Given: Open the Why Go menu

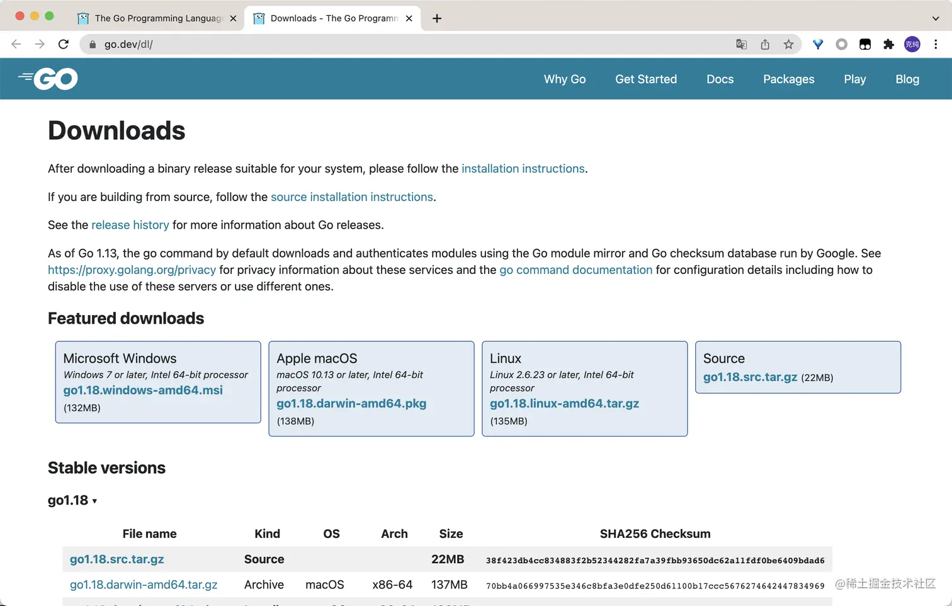Looking at the screenshot, I should (x=565, y=79).
